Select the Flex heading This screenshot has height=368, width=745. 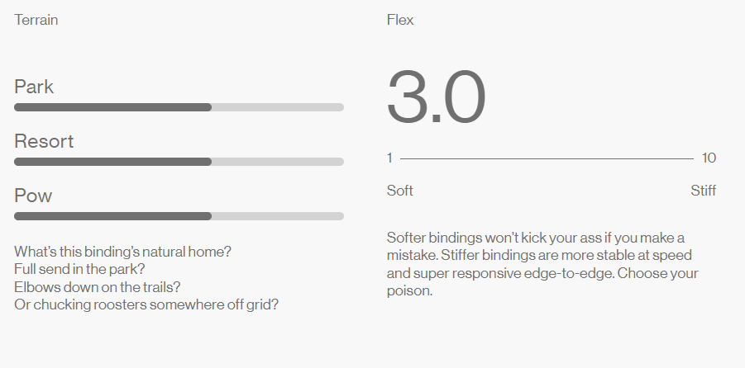pyautogui.click(x=400, y=20)
